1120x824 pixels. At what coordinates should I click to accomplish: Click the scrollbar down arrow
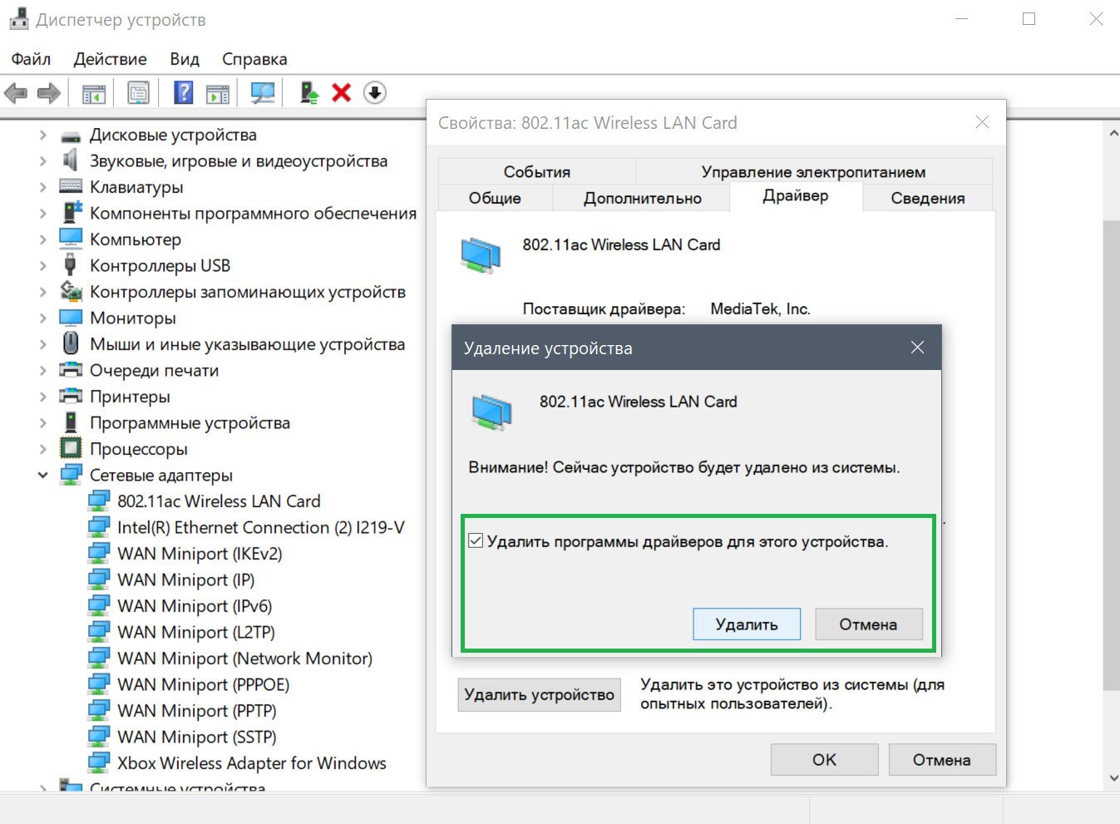tap(1113, 778)
